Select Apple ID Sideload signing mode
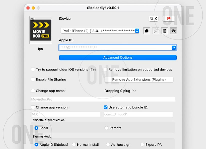Screen dimensions: 206x149 [x=36, y=145]
